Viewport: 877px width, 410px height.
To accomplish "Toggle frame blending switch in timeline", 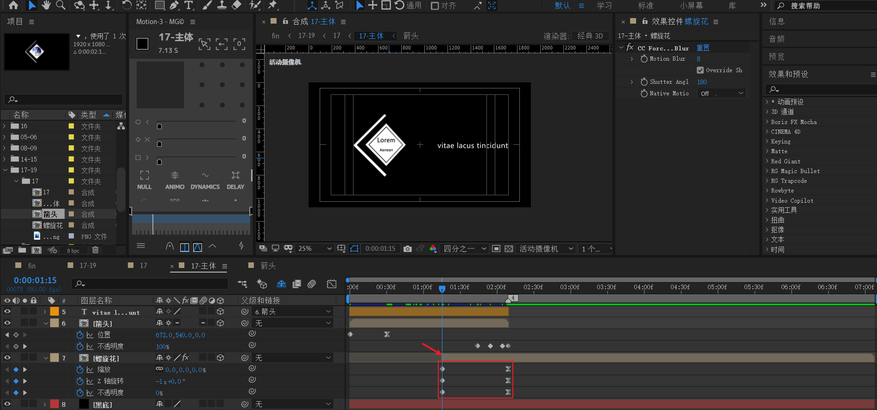I will [x=297, y=284].
